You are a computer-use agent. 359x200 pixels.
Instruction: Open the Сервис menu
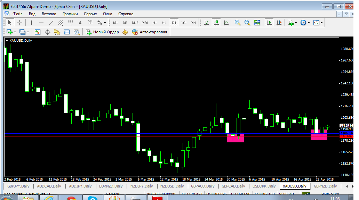[90, 14]
